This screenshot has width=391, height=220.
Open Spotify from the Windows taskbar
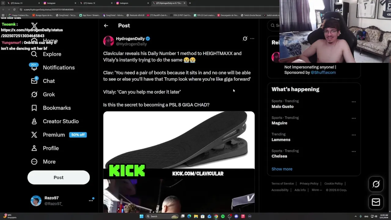click(223, 216)
